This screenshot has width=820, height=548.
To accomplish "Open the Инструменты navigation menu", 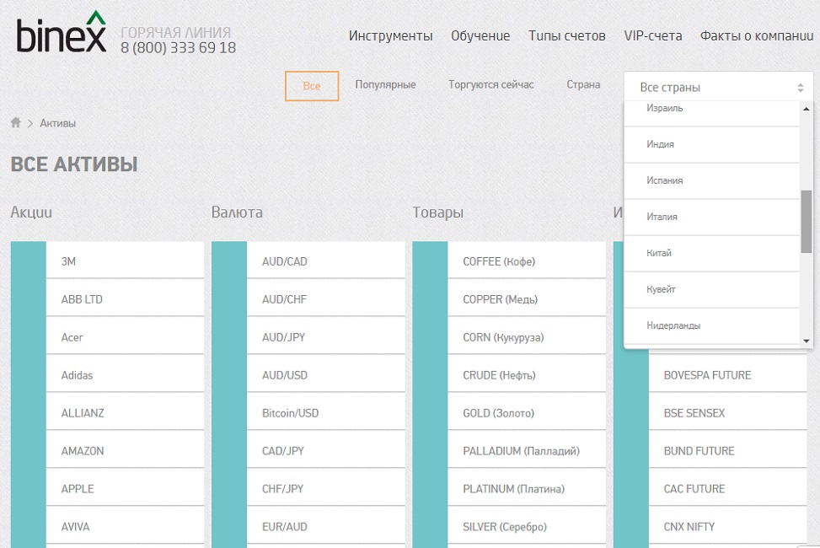I will pos(391,35).
